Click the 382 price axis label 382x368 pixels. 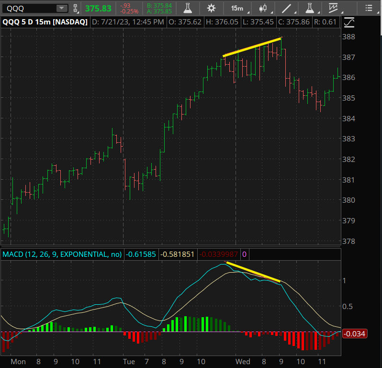coord(348,159)
